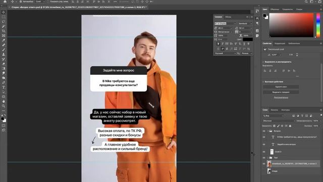Toggle visibility of layer 'Слой 3'
This screenshot has height=182, width=323.
coord(264,152)
